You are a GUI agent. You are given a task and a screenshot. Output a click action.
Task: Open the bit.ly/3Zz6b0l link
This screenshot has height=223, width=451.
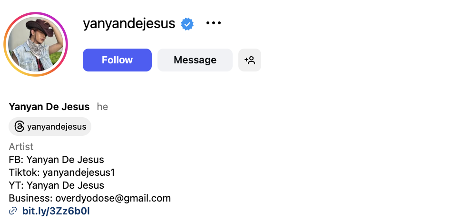[56, 211]
